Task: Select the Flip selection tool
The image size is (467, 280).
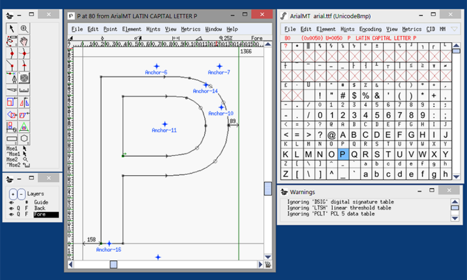Action: point(24,103)
